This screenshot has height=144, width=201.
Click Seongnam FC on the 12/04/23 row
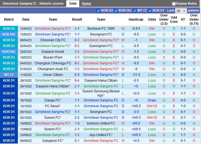coord(101,34)
